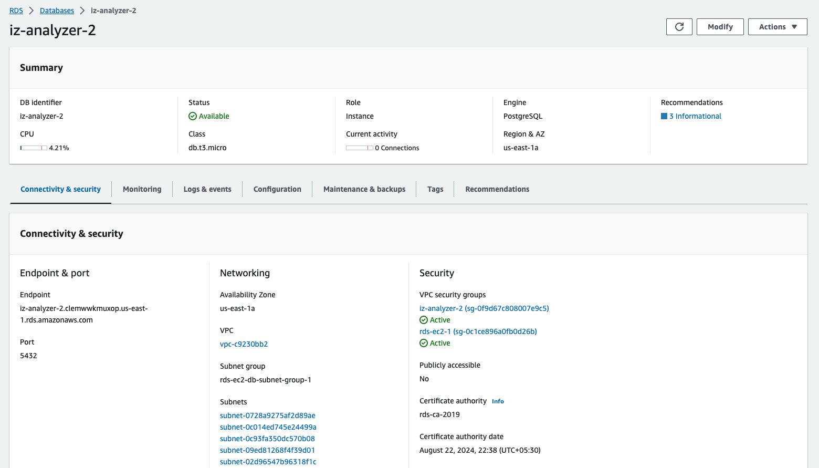Click the class value db.t3.micro

coord(207,148)
